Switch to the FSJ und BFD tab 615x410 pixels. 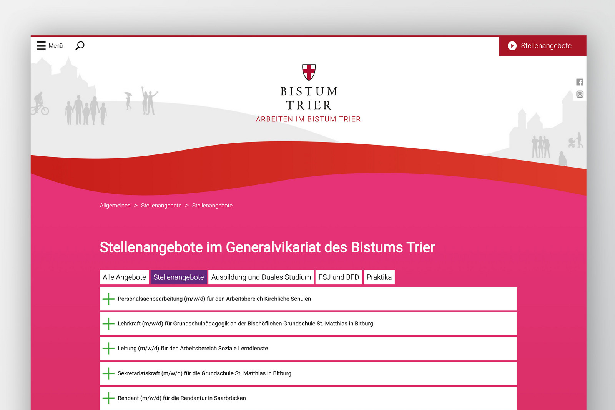[x=339, y=277]
